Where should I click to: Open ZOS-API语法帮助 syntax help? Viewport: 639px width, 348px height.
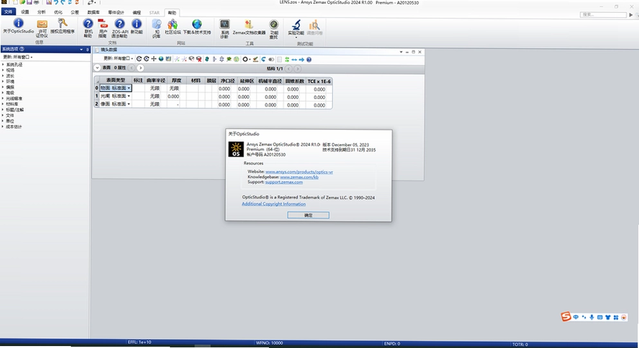120,28
